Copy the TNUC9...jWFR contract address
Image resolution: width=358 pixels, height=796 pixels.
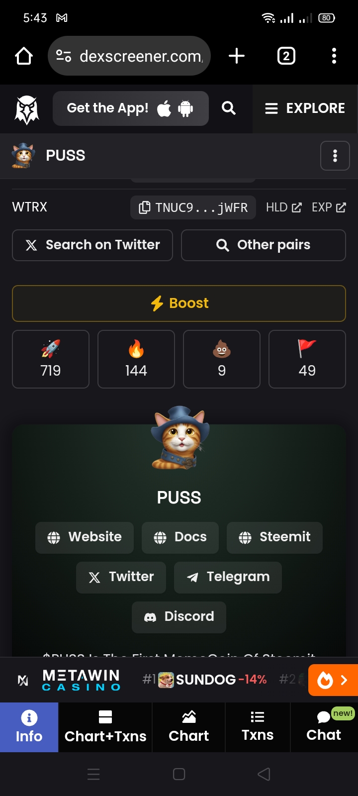(x=193, y=207)
